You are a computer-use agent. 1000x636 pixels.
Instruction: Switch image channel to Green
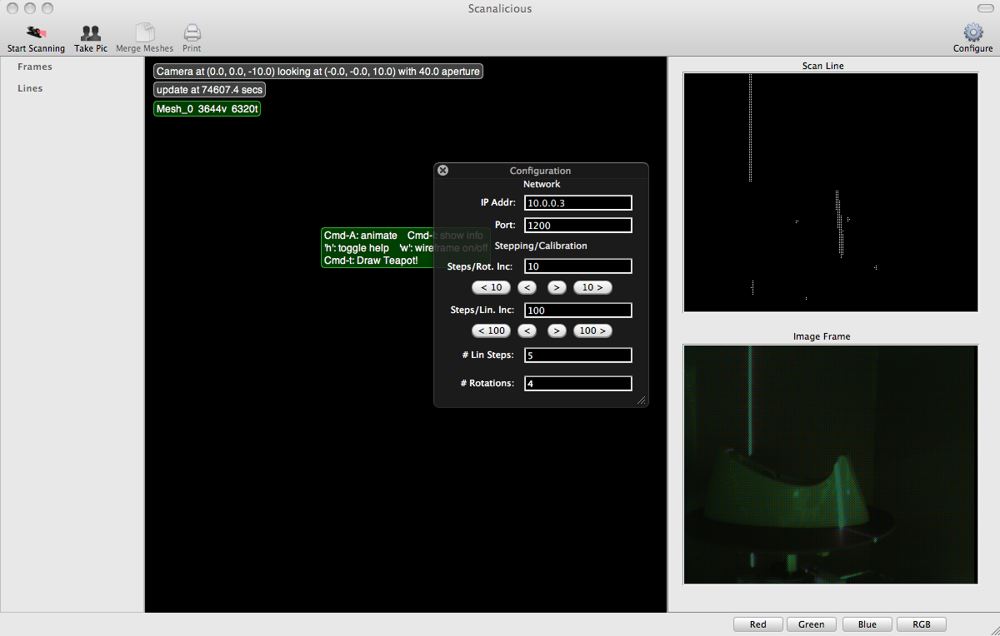point(811,624)
